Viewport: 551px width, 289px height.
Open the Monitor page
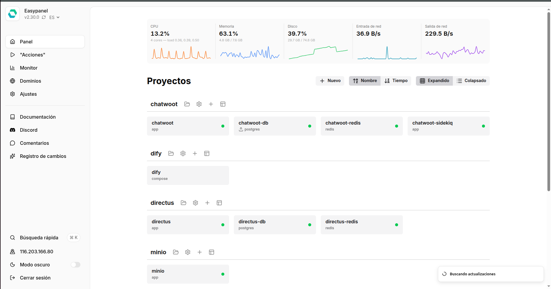tap(45, 68)
